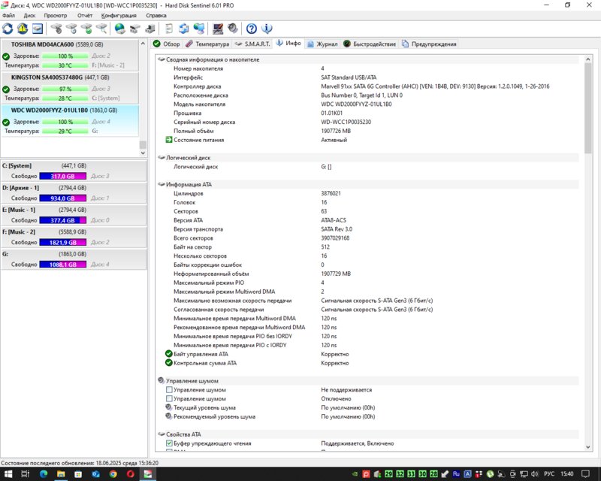Viewport: 601px width, 481px height.
Task: Click the report document toolbar icon
Action: tap(169, 29)
